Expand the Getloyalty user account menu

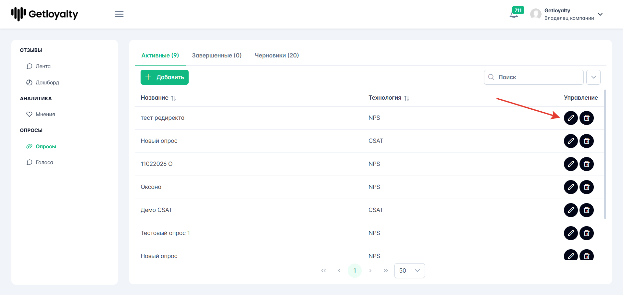(x=600, y=14)
